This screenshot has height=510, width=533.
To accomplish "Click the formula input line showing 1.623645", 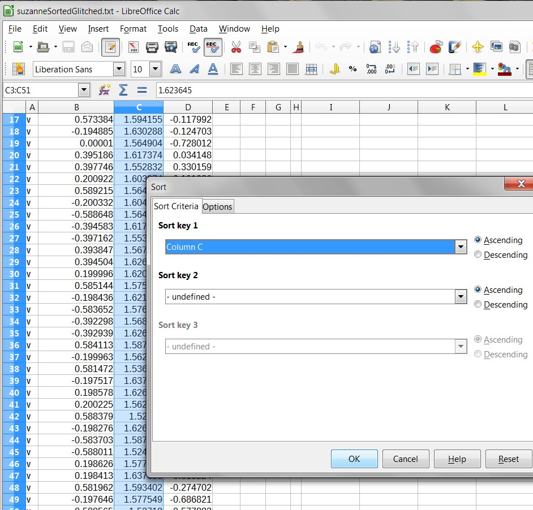I will 345,90.
